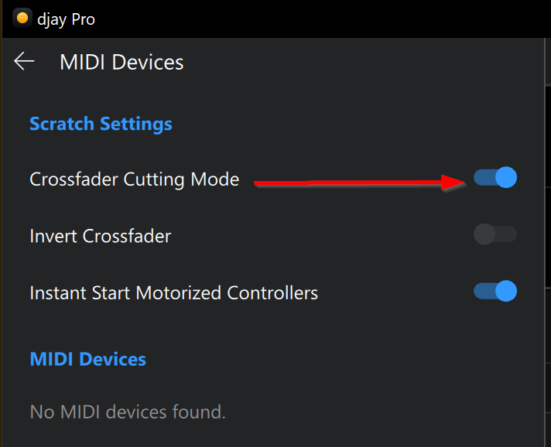This screenshot has height=447, width=551.
Task: Click the Crossfader Cutting Mode label
Action: coord(134,179)
